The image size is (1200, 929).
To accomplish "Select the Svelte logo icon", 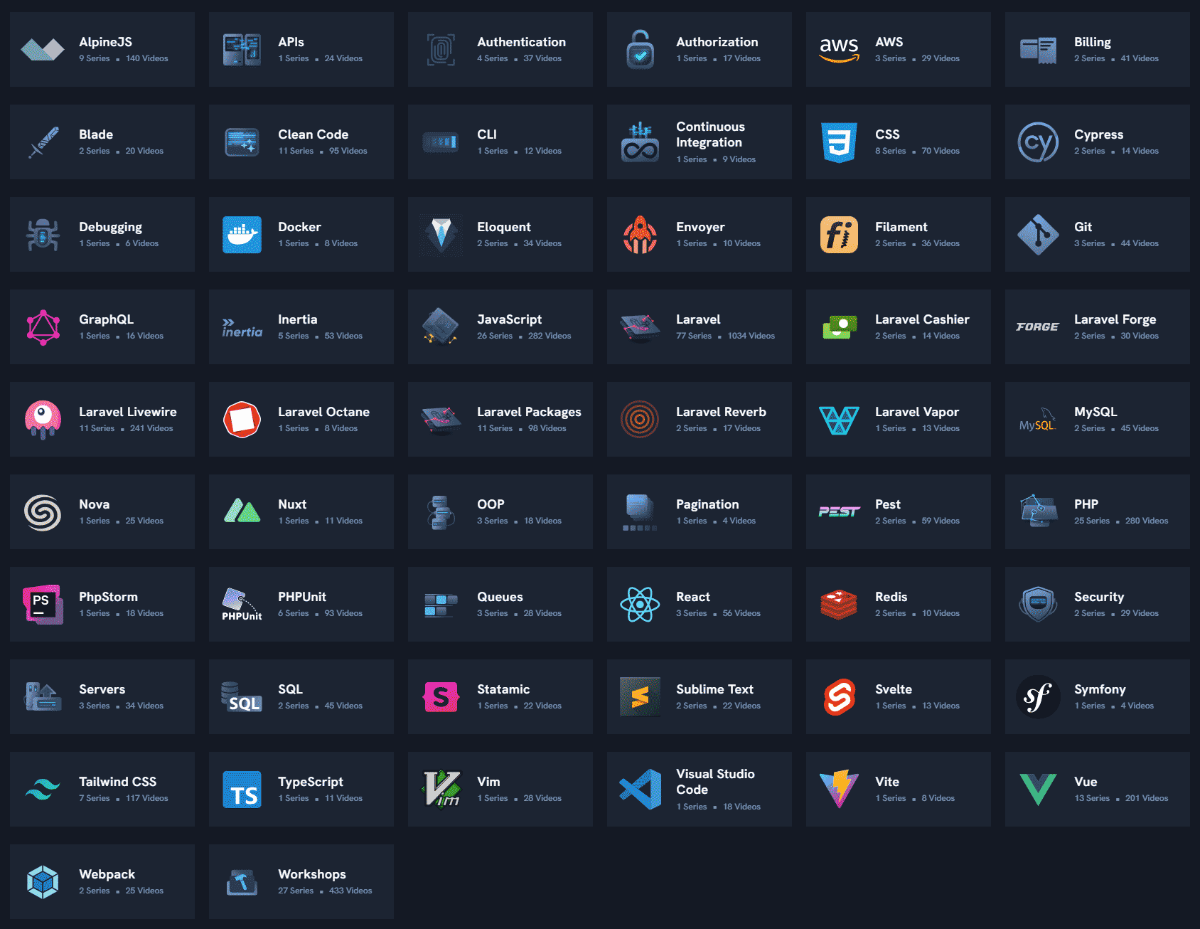I will [839, 697].
